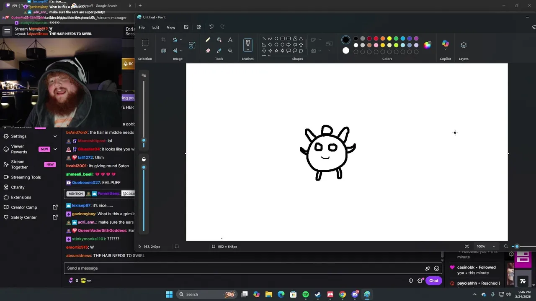The image size is (536, 301).
Task: Open Spotify from the taskbar
Action: click(x=306, y=294)
